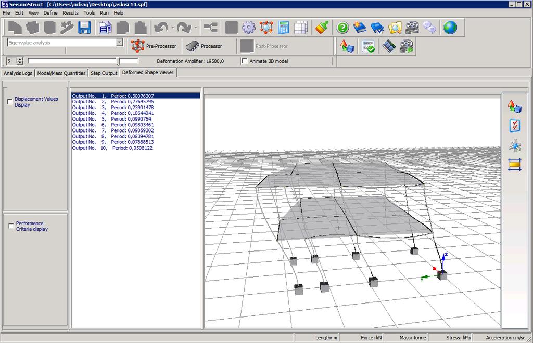
Task: Open the Define menu
Action: (50, 13)
